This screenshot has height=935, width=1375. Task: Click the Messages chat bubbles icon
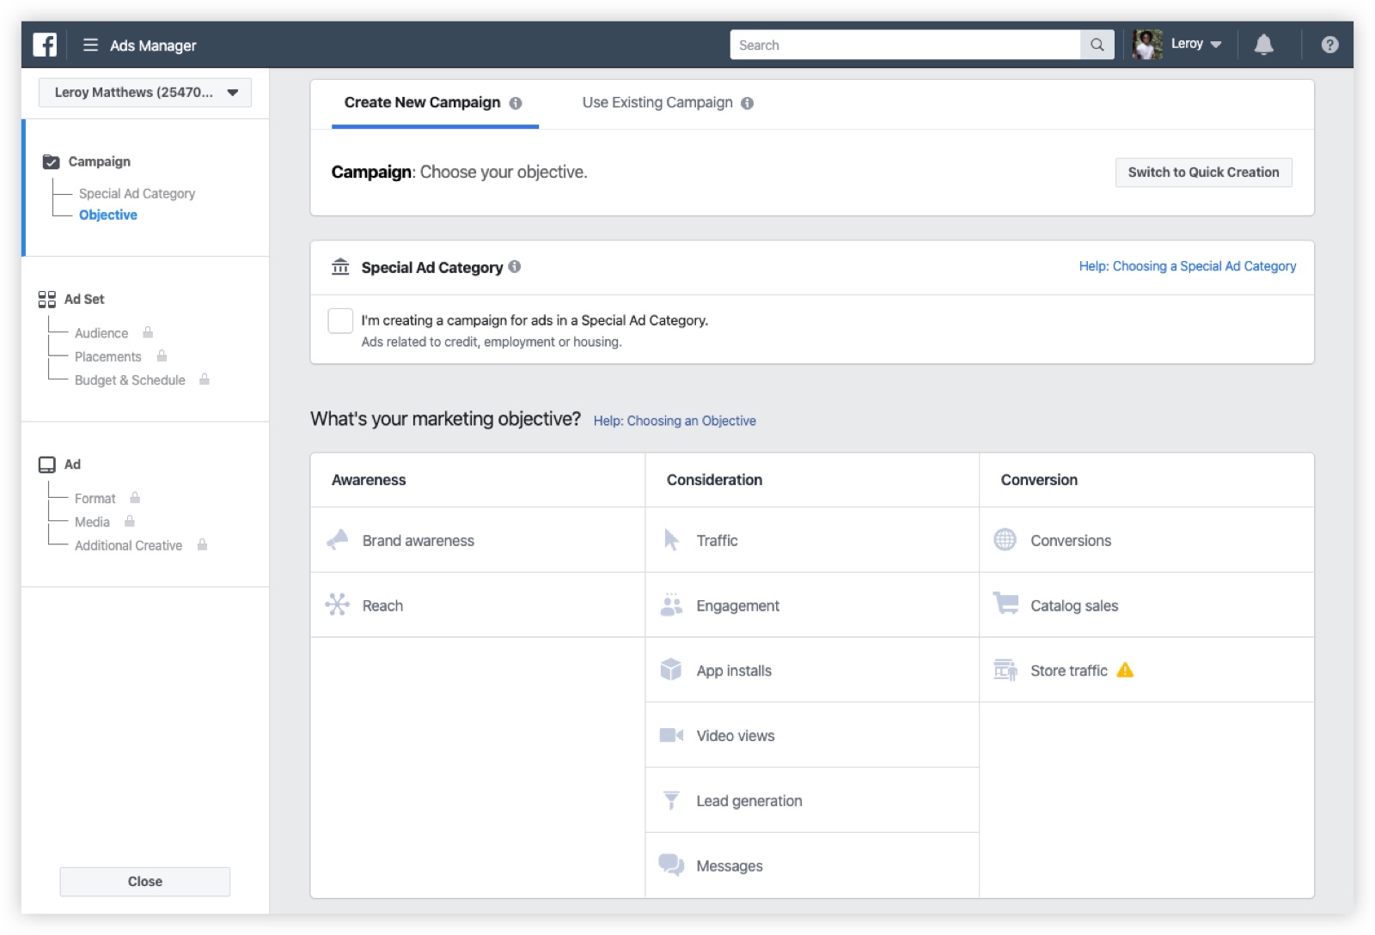point(671,865)
